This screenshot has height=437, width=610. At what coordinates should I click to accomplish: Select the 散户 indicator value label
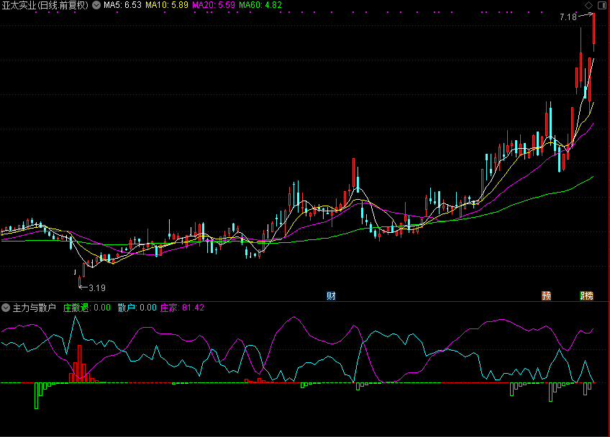point(137,308)
